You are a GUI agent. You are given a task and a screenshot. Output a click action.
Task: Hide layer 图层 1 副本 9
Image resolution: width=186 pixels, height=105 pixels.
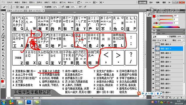coord(153,70)
